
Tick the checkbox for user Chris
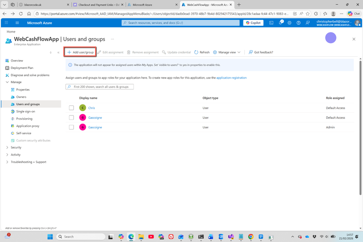coord(71,108)
